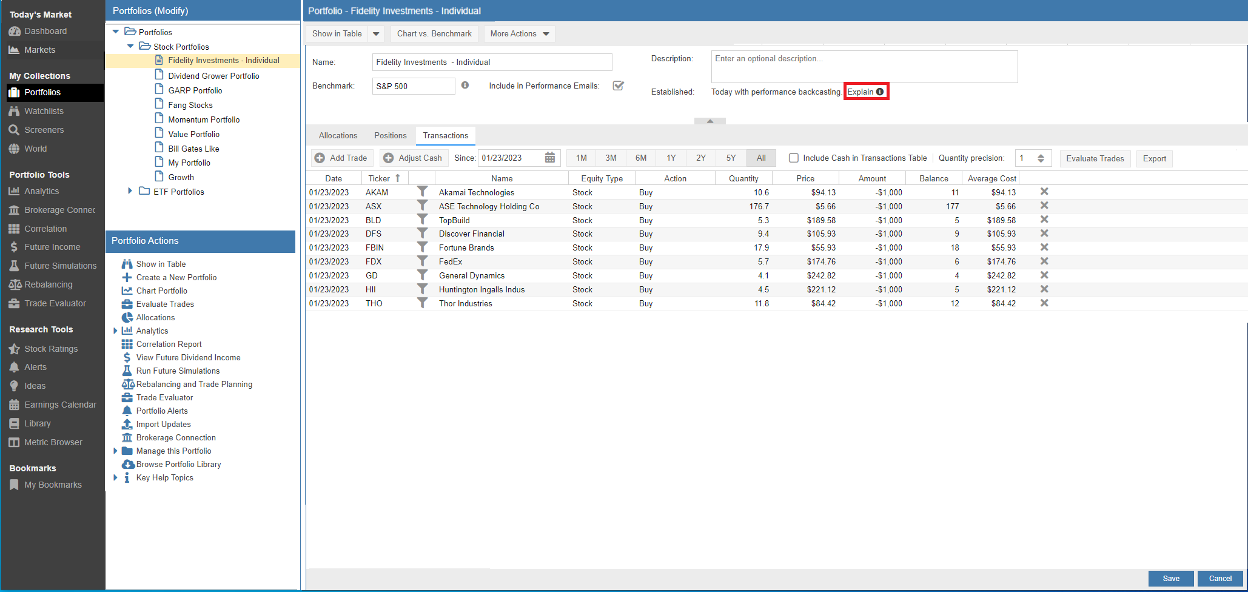Click Chart vs. Benchmark button
Viewport: 1248px width, 592px height.
[434, 34]
